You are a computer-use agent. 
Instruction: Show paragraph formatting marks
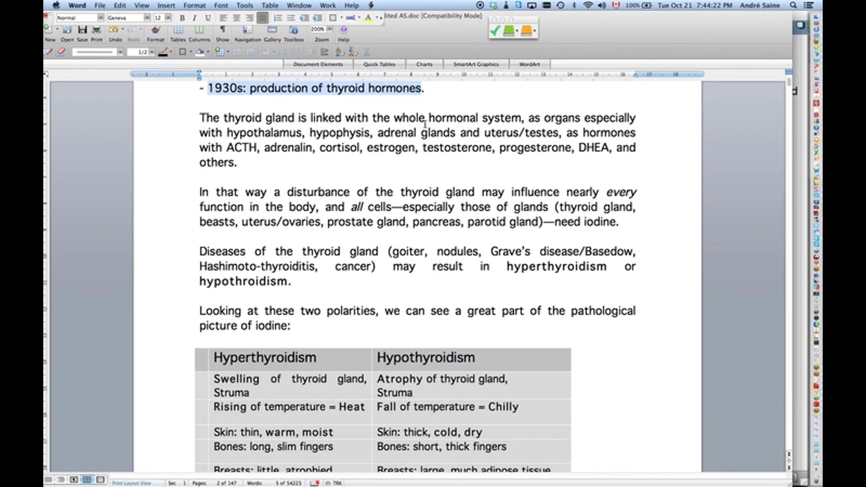(222, 30)
